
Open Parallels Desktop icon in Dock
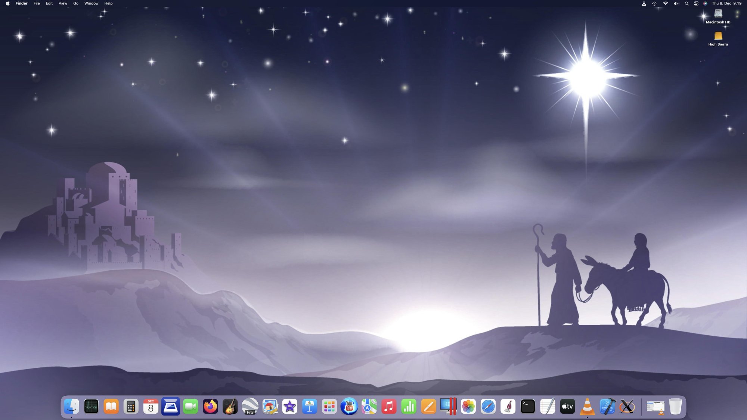[x=448, y=407]
